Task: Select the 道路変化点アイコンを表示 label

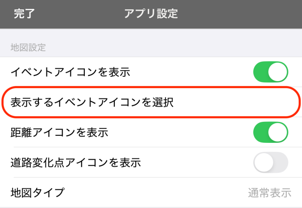Action: pyautogui.click(x=75, y=163)
